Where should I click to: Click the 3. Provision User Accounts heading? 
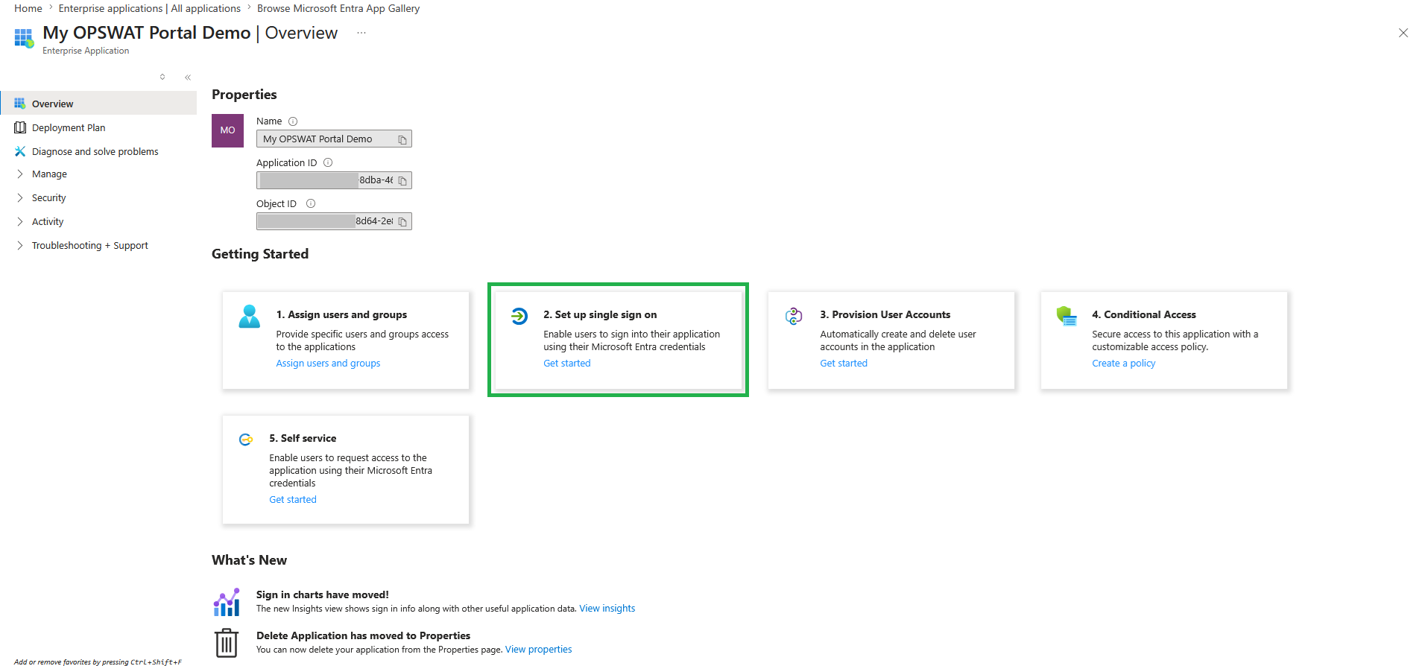[885, 314]
